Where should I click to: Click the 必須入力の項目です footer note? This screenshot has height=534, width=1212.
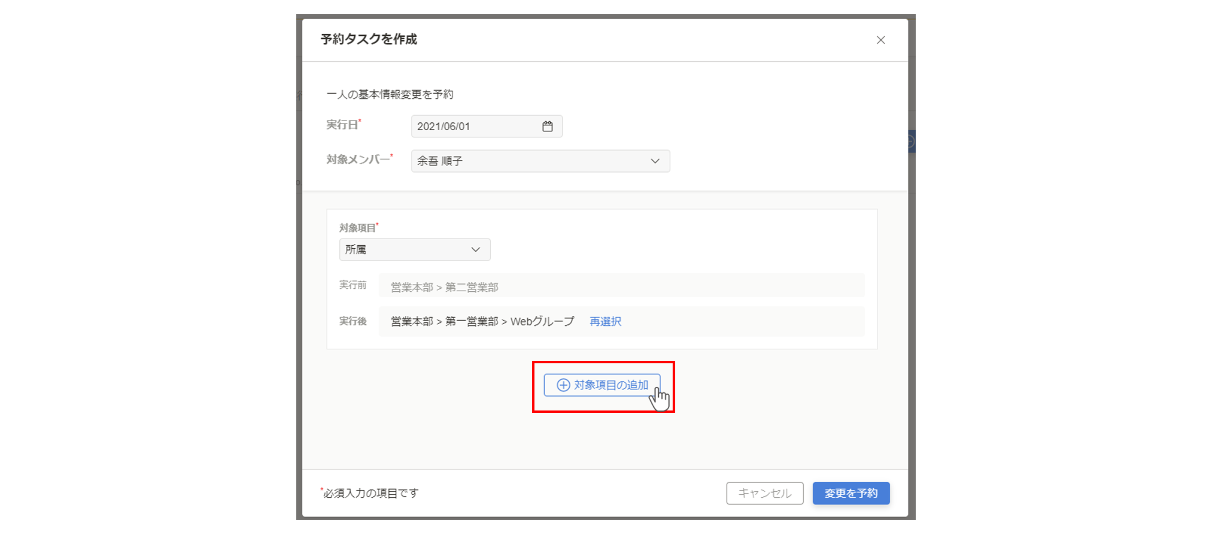pos(371,493)
